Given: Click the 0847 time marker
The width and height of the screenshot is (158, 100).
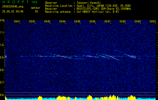Looking at the screenshot, I should click(108, 21).
